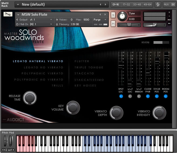Toggle the Spot LDC mic power button

121,96
